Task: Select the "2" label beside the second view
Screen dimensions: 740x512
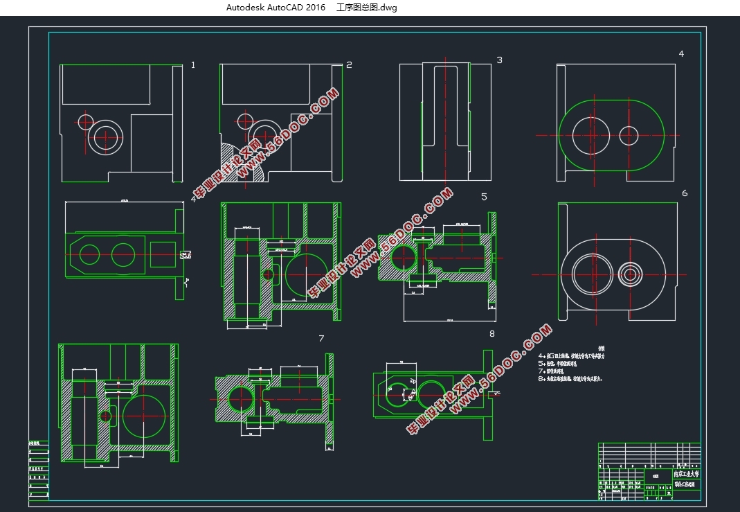Action: click(349, 65)
